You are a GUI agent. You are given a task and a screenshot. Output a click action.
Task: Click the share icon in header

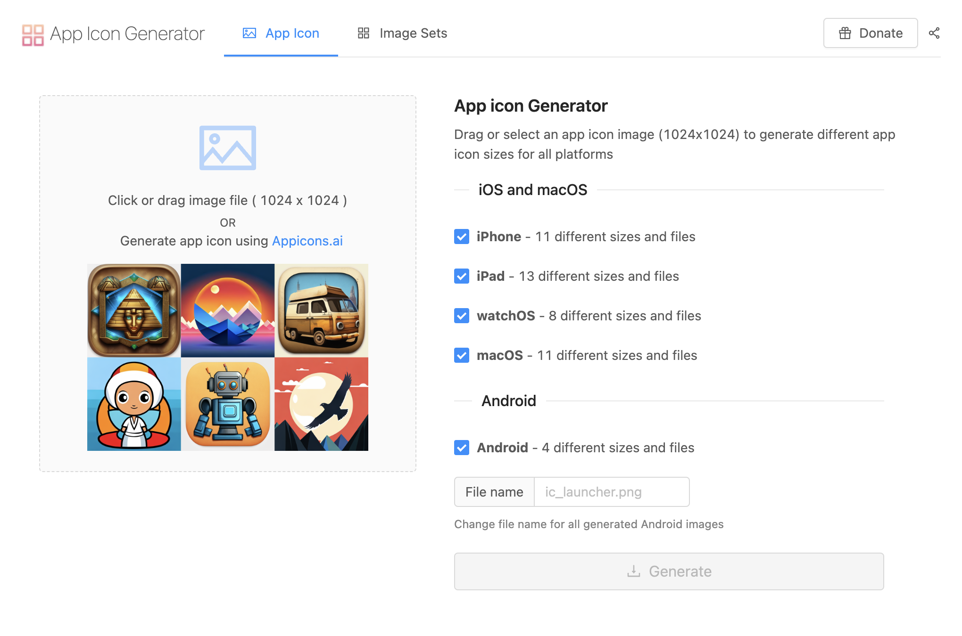pyautogui.click(x=934, y=33)
